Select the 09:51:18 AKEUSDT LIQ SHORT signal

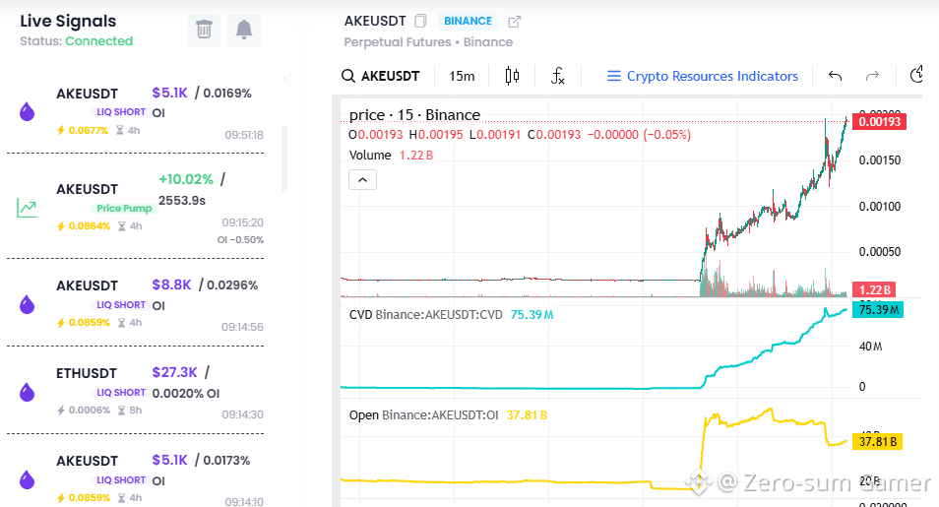coord(136,112)
